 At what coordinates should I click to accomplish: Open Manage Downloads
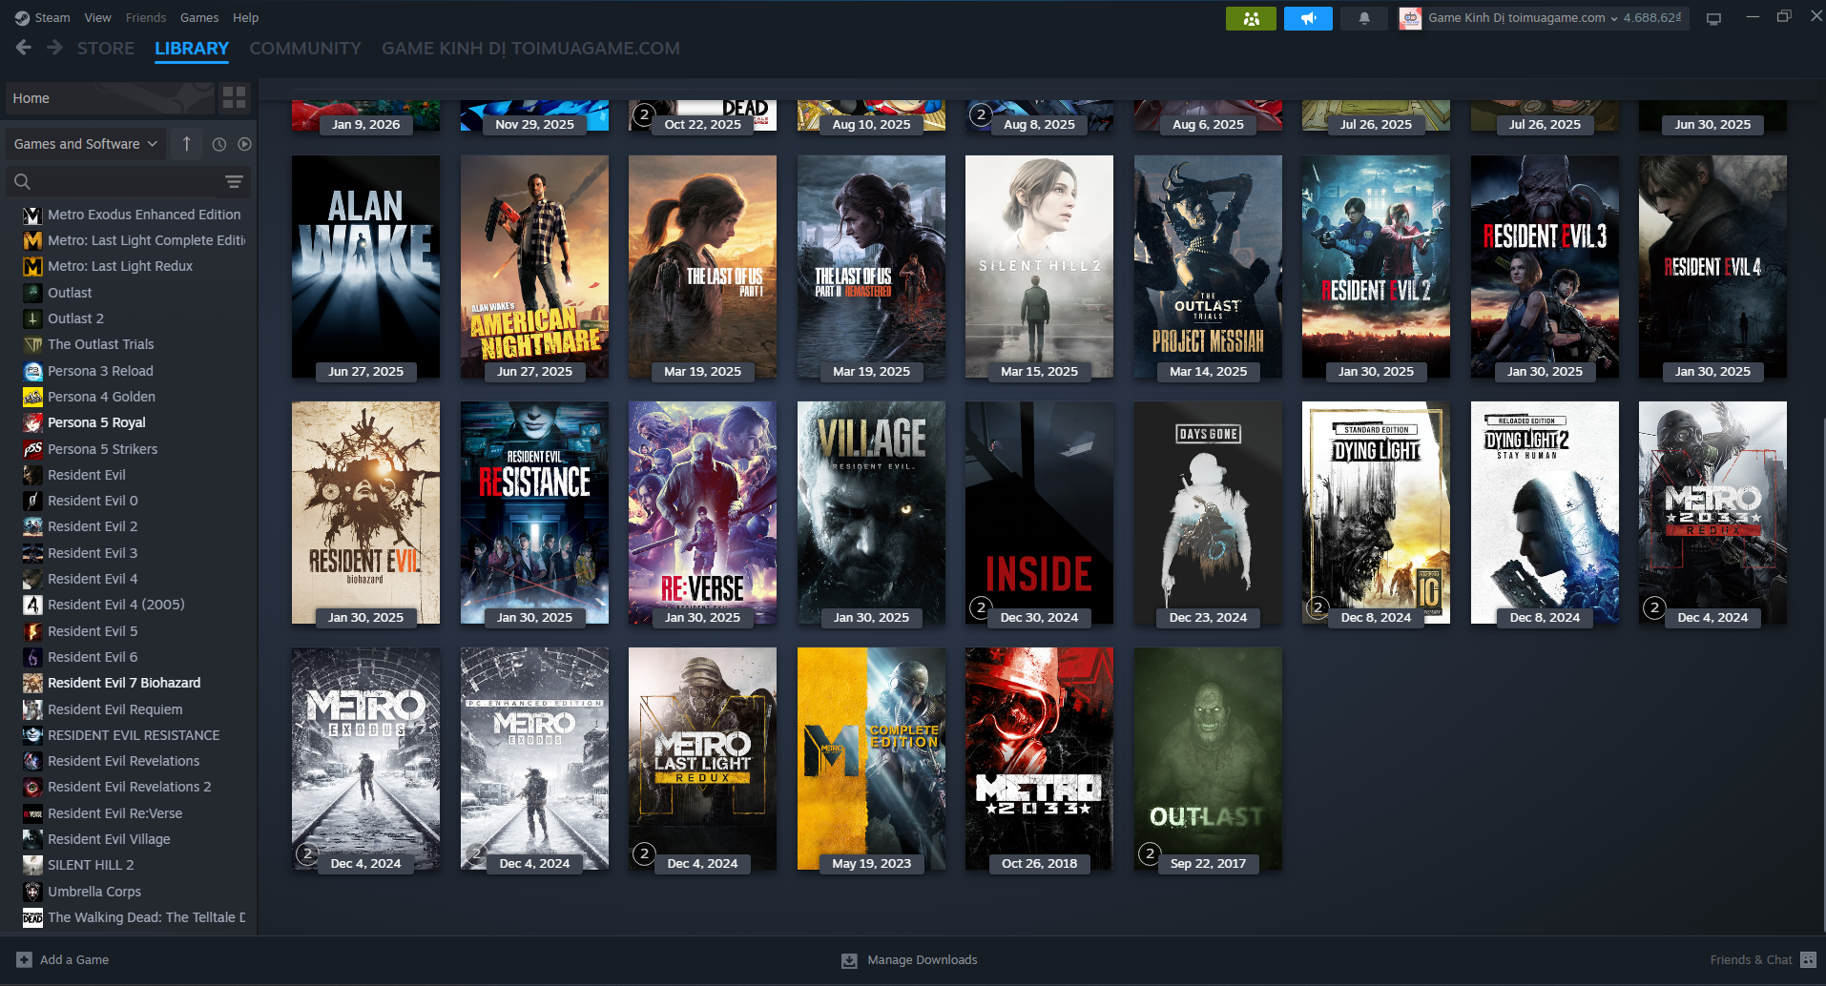(909, 959)
